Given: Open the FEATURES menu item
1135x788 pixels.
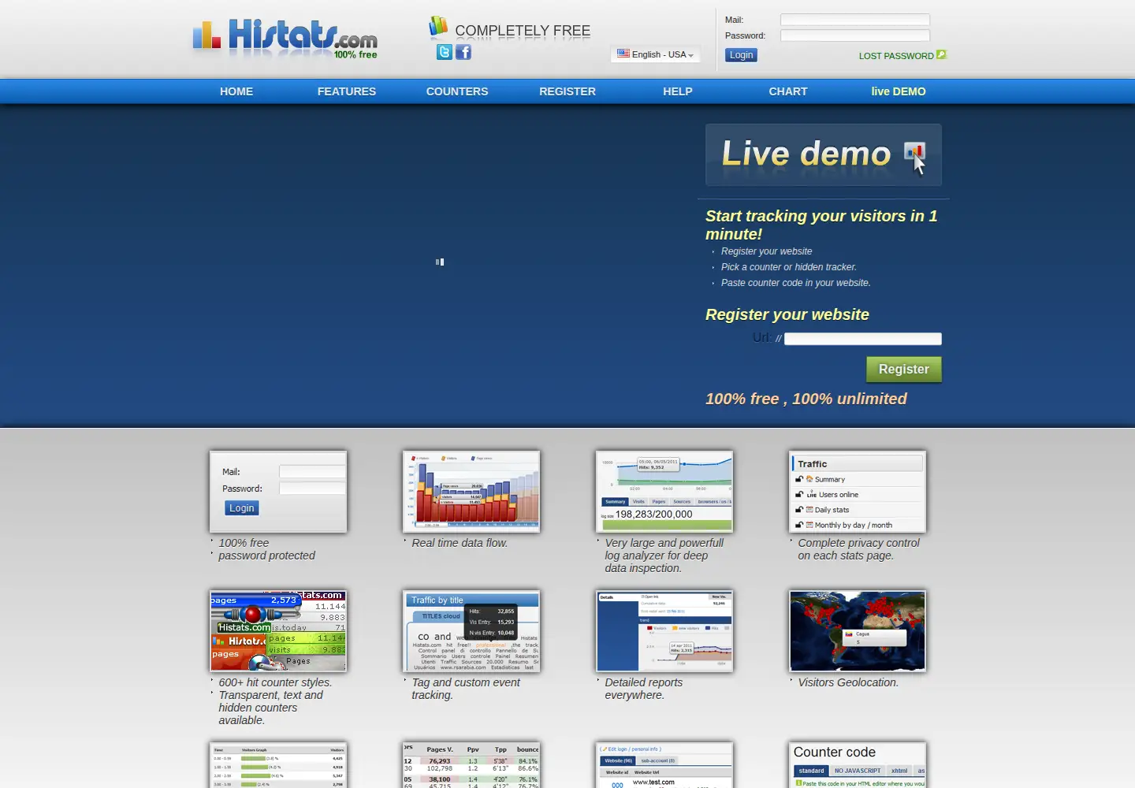Looking at the screenshot, I should click(347, 91).
